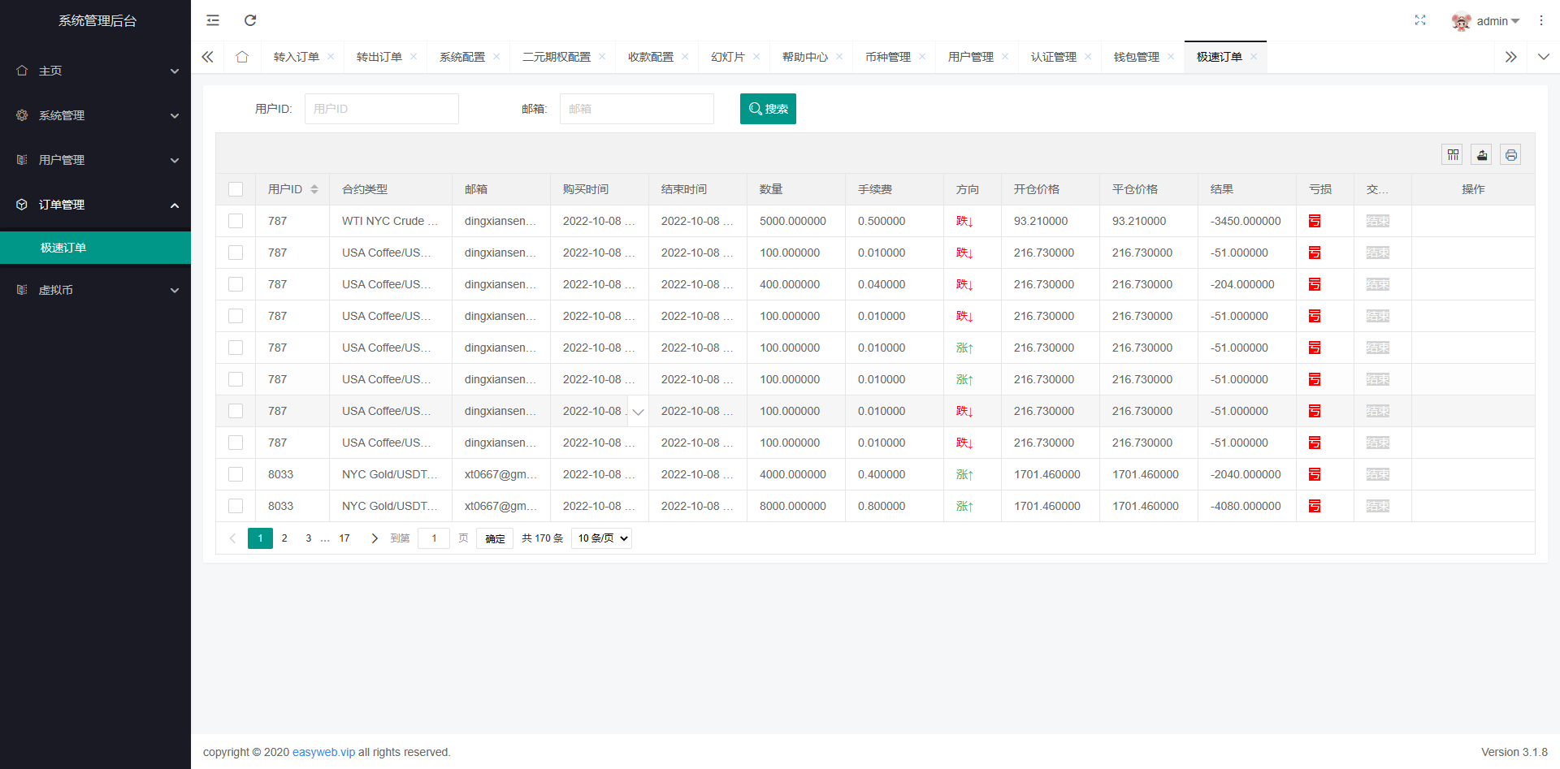Image resolution: width=1560 pixels, height=769 pixels.
Task: Go to page 3 in the pagination bar
Action: point(308,538)
